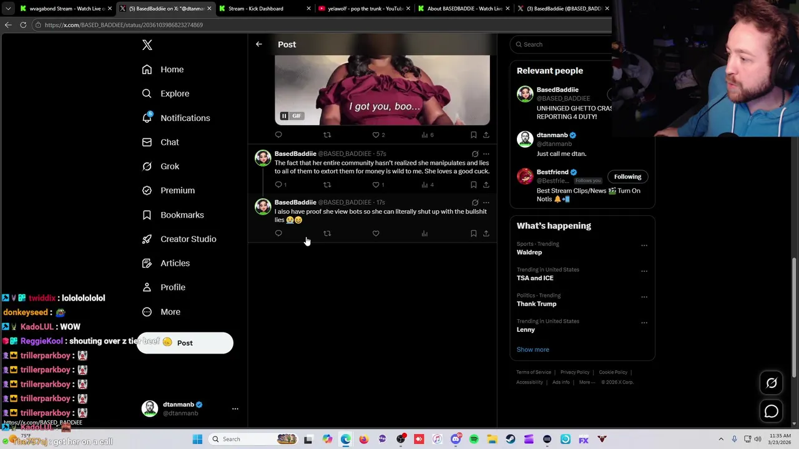Reload the page in browser
Screen dimensions: 799x449
(x=23, y=25)
